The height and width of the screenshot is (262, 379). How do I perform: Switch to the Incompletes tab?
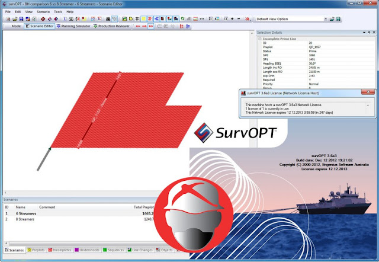pyautogui.click(x=60, y=250)
